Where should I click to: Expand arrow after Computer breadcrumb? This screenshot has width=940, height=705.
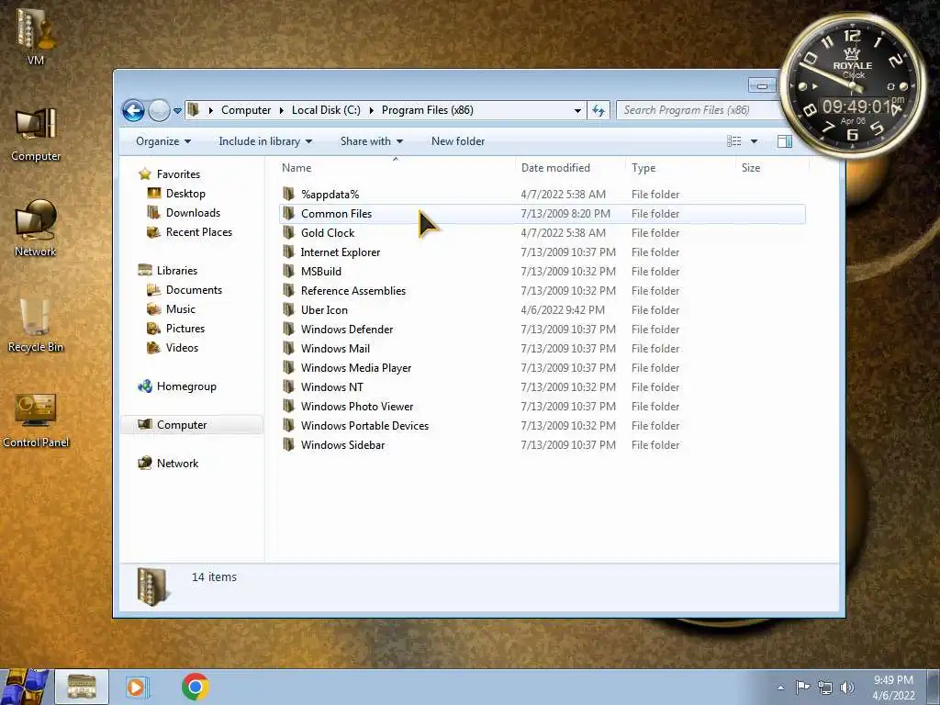[281, 110]
